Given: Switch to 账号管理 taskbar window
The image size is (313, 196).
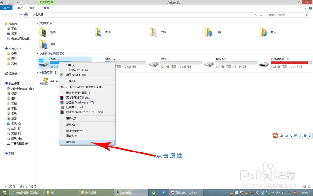Looking at the screenshot, I should point(96,193).
